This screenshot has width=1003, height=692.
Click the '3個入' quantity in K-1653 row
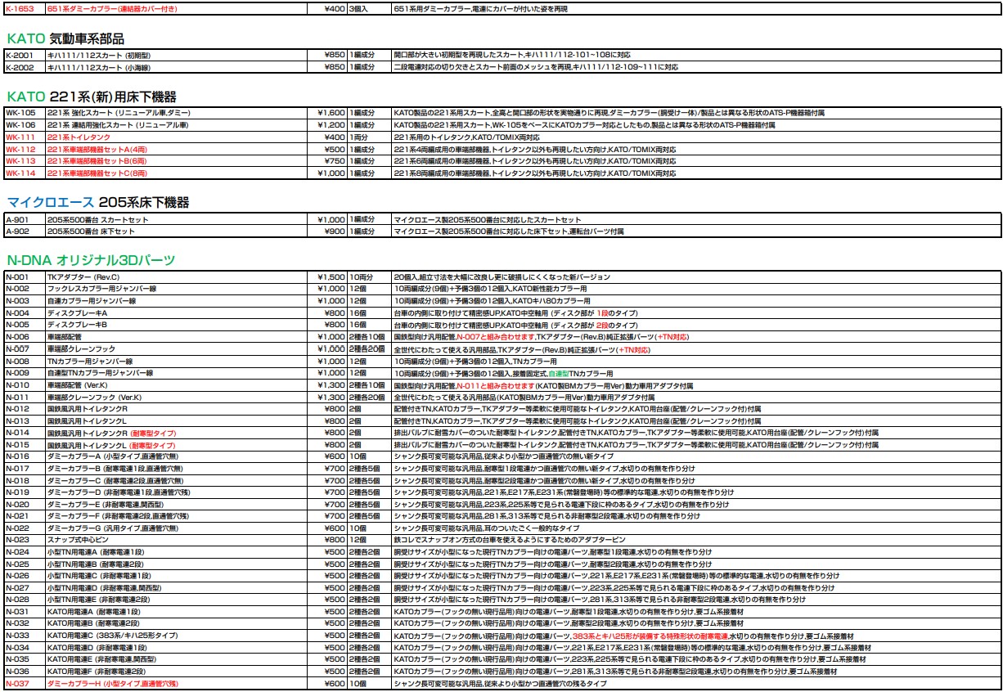[359, 8]
